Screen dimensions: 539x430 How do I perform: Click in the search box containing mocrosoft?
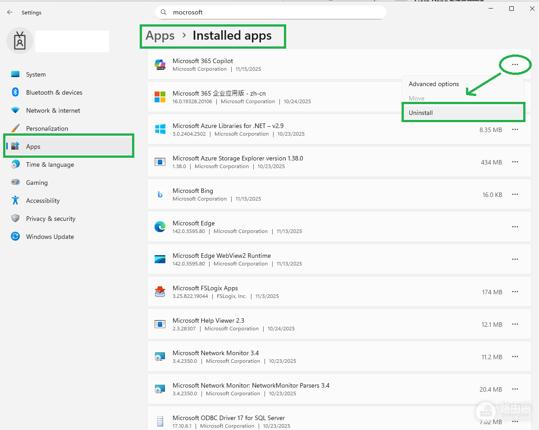click(271, 12)
